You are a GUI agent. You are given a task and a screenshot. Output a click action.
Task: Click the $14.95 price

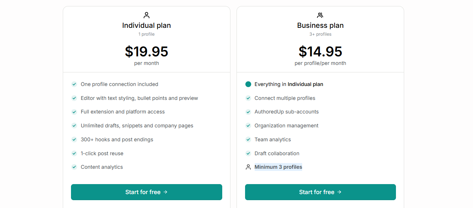coord(320,51)
